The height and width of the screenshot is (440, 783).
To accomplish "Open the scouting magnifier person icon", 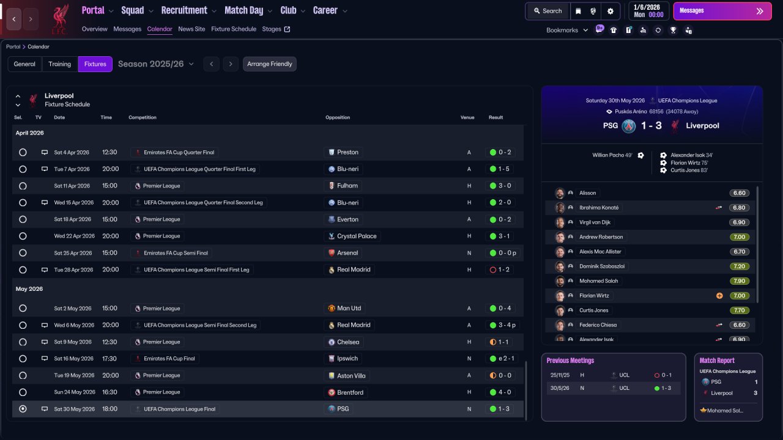I will (643, 30).
